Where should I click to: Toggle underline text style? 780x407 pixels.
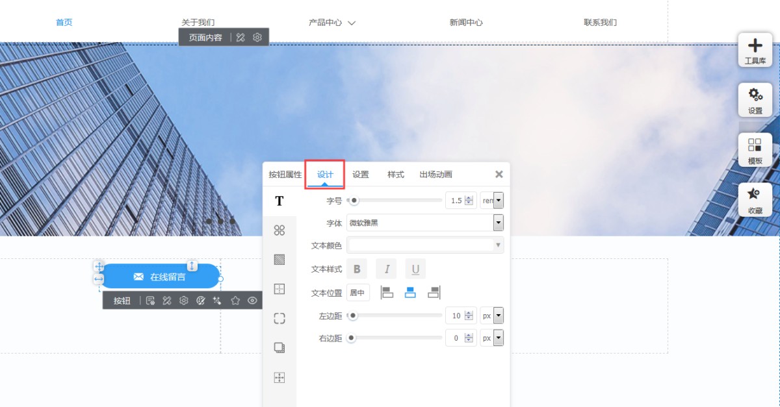coord(415,269)
